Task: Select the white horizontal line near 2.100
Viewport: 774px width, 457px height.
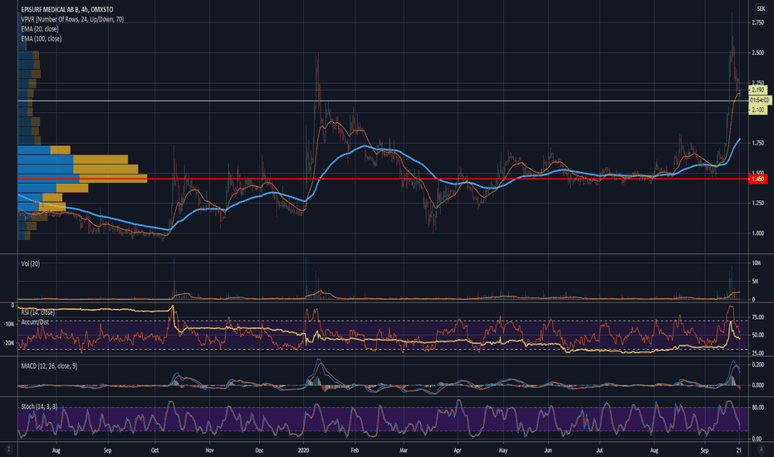Action: [x=383, y=101]
